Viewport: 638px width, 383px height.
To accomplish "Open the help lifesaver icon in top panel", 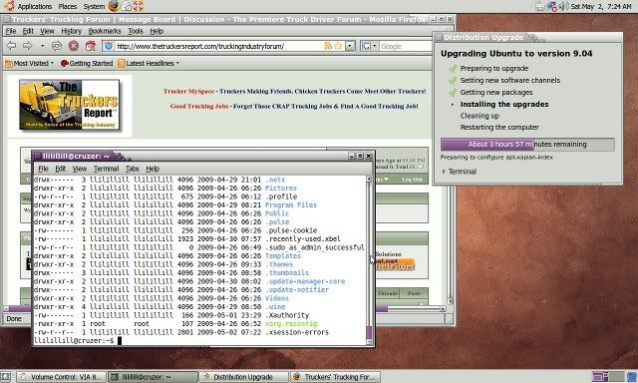I will click(x=139, y=6).
